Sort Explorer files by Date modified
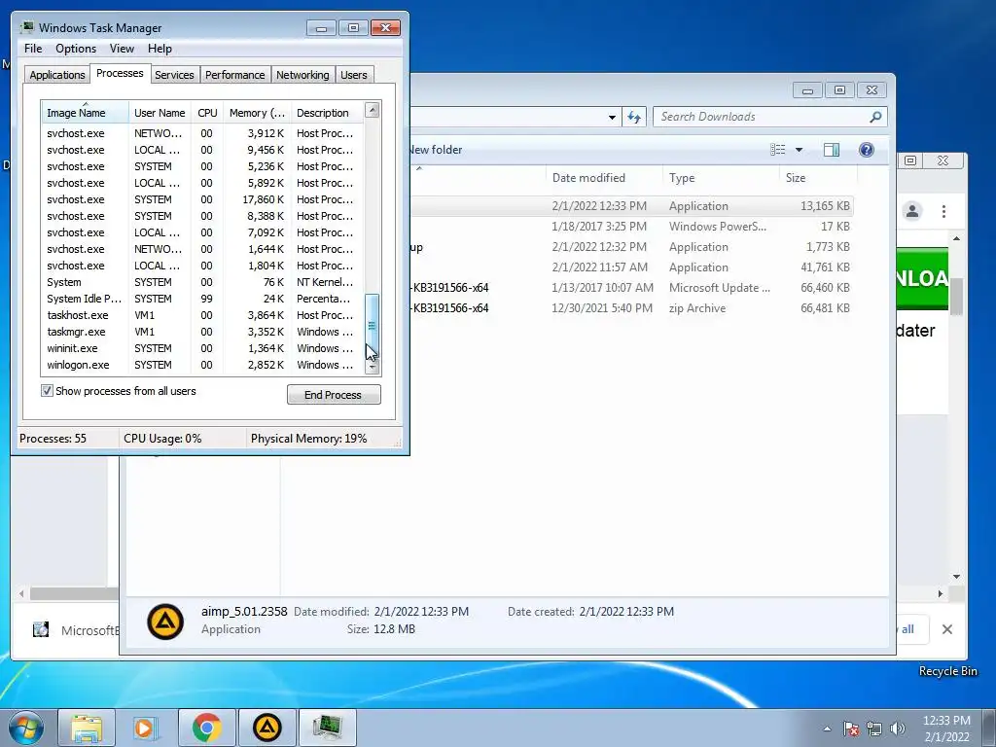The width and height of the screenshot is (996, 747). coord(603,178)
